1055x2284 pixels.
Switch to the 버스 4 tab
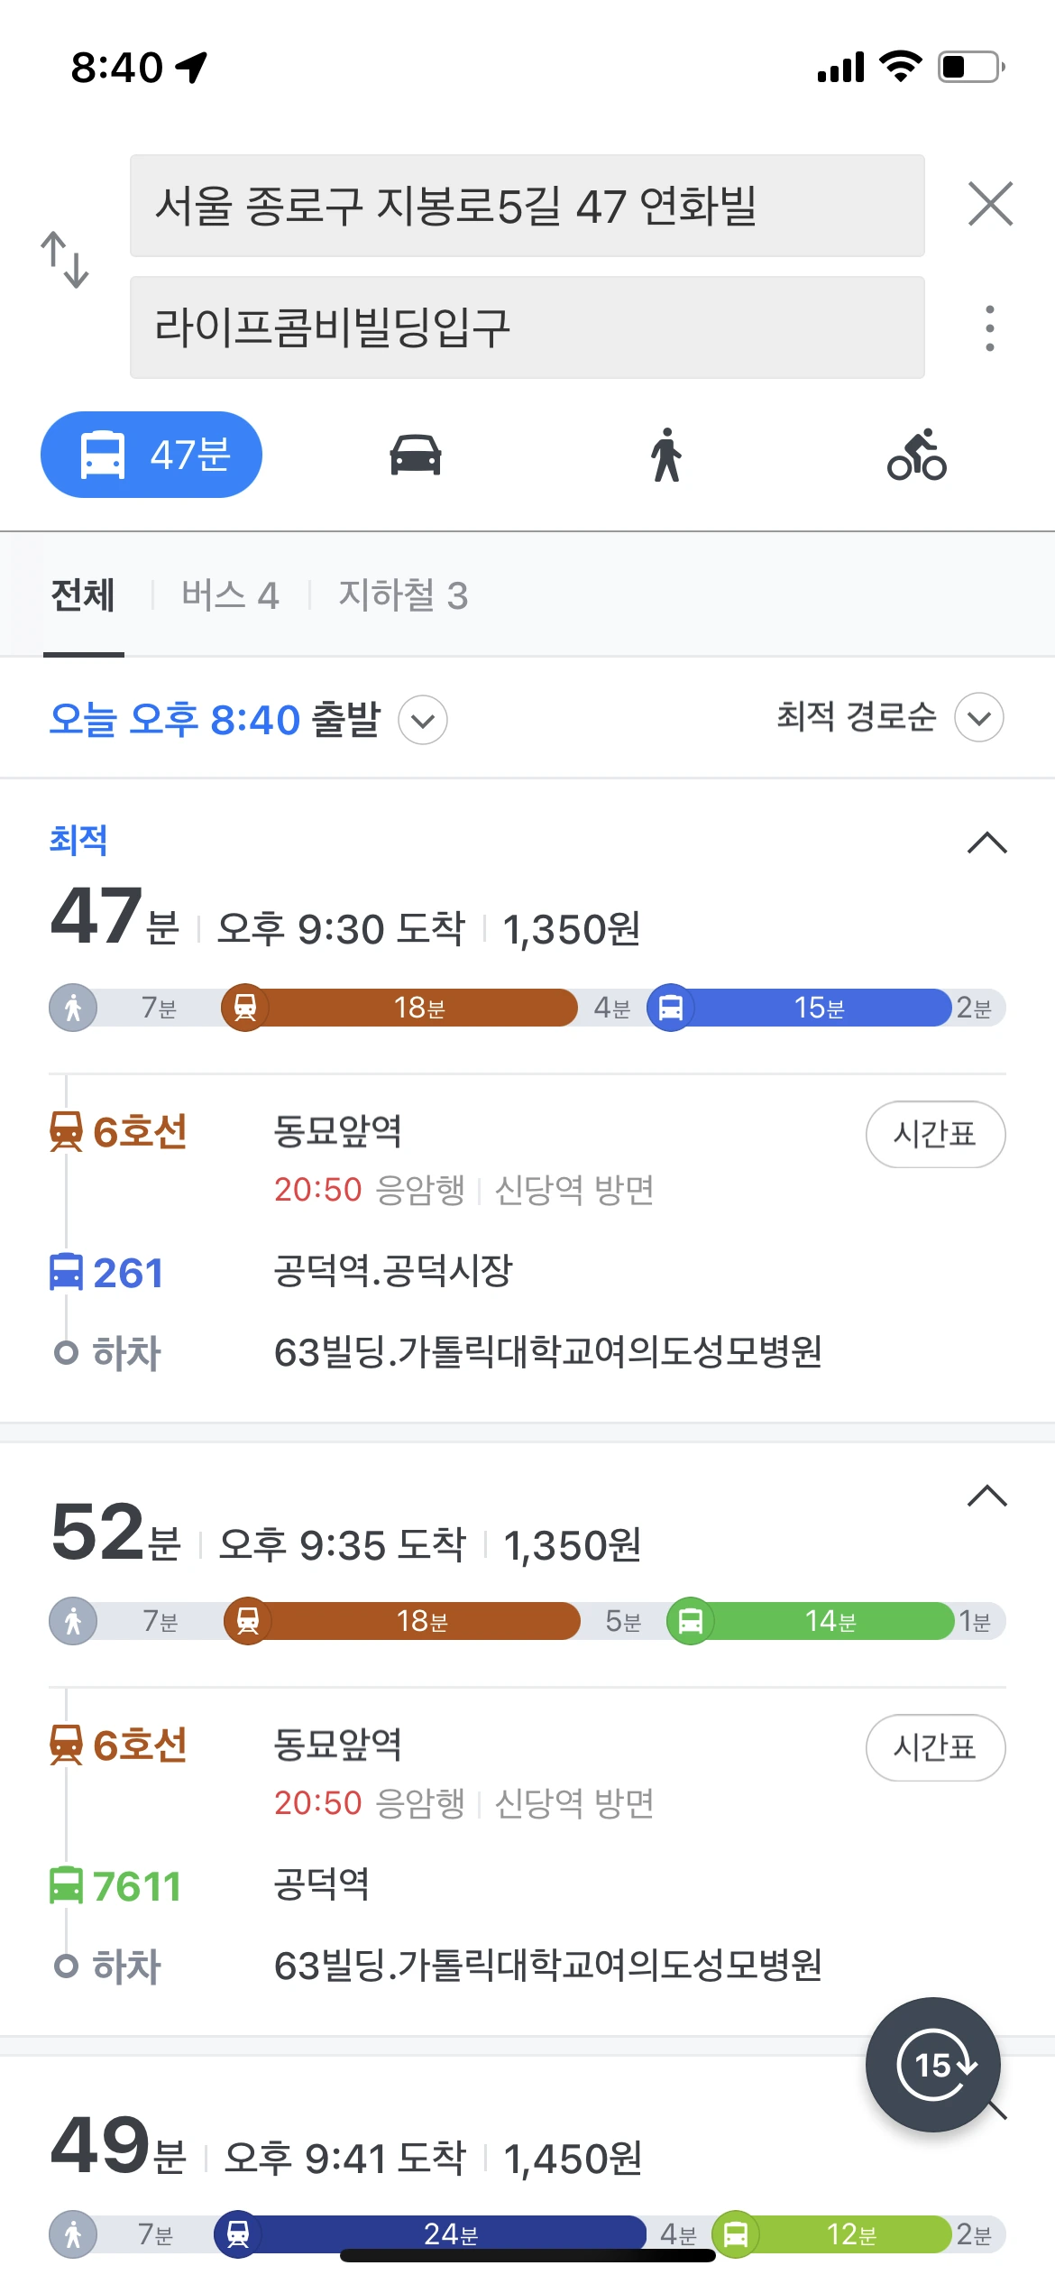(x=230, y=595)
